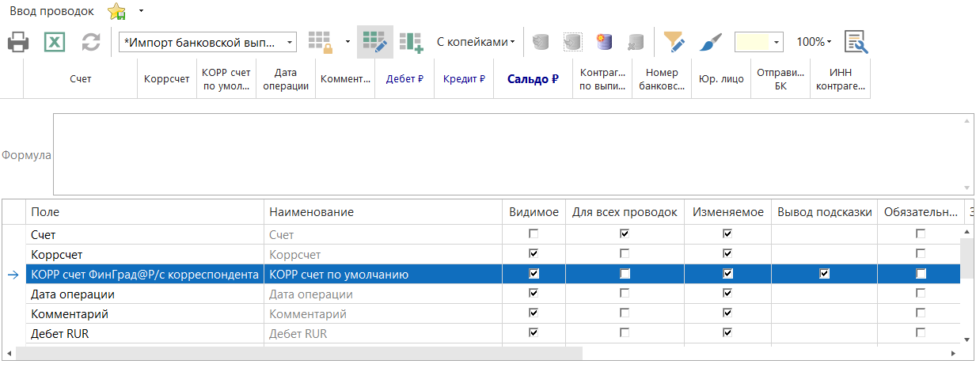Viewport: 976px width, 387px height.
Task: Open the pale yellow color picker
Action: pos(758,42)
